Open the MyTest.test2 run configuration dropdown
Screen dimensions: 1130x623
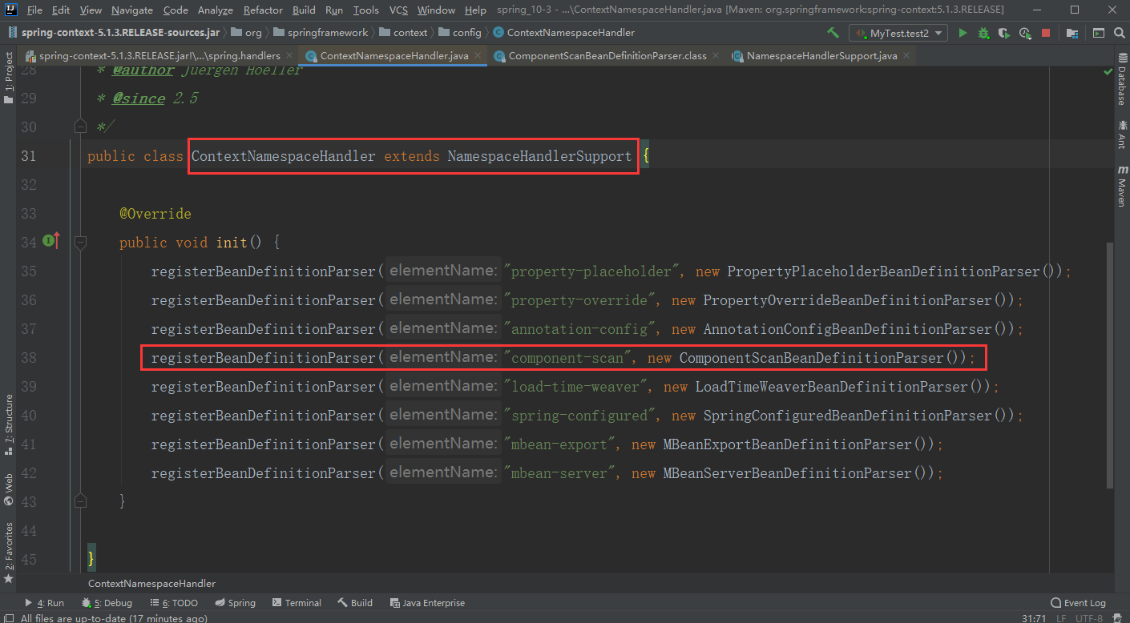900,33
